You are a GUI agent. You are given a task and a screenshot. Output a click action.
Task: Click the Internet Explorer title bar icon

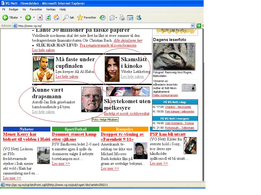pyautogui.click(x=2, y=3)
